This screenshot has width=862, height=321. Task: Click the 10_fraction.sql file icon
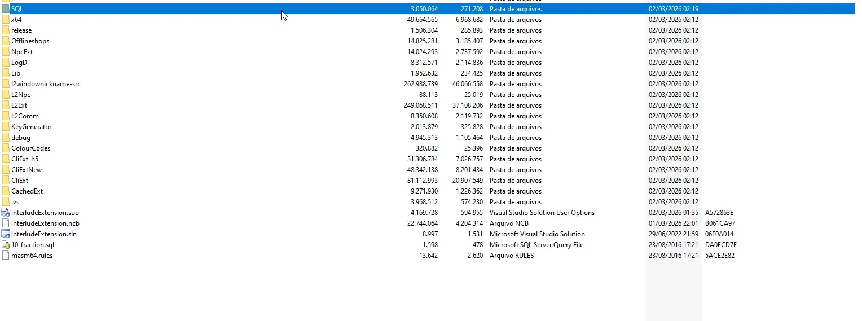tap(6, 245)
